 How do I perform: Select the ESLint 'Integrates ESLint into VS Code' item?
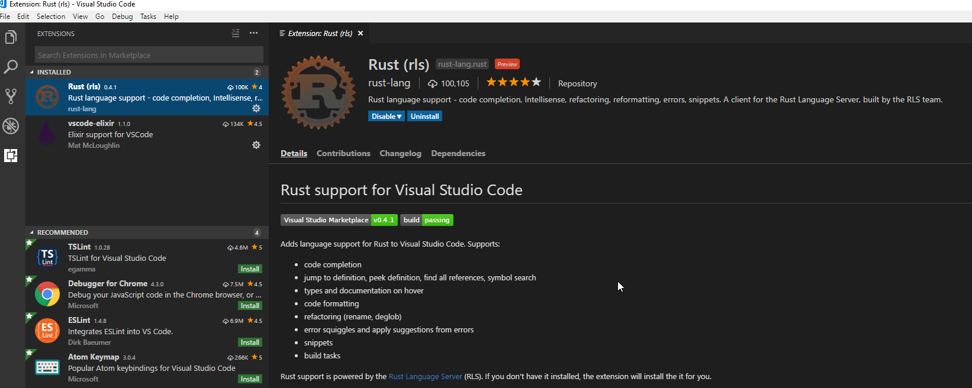pos(147,331)
